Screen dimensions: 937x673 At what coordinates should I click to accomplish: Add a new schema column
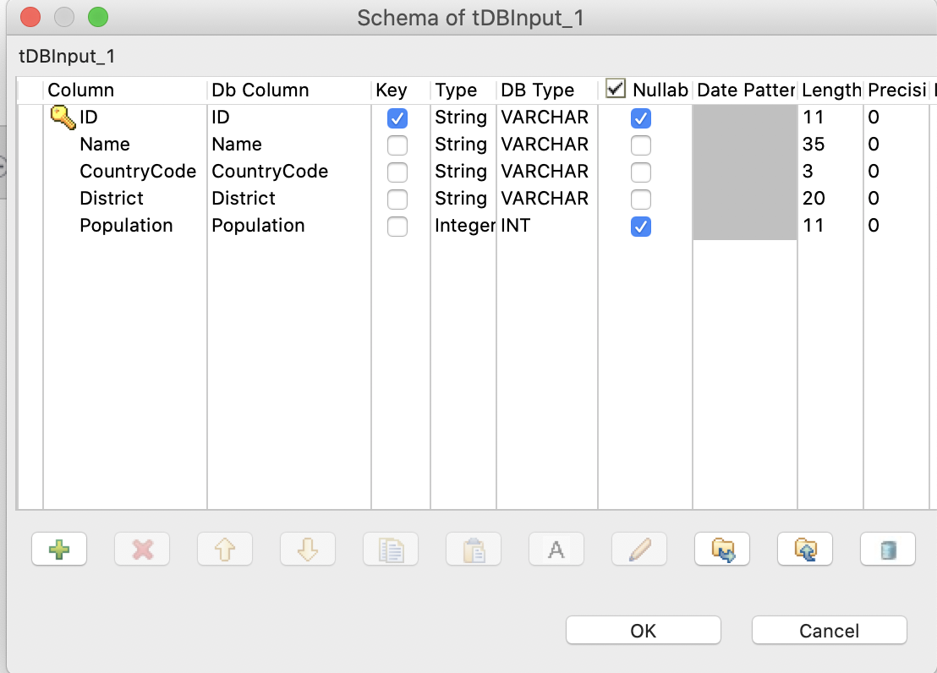[59, 549]
